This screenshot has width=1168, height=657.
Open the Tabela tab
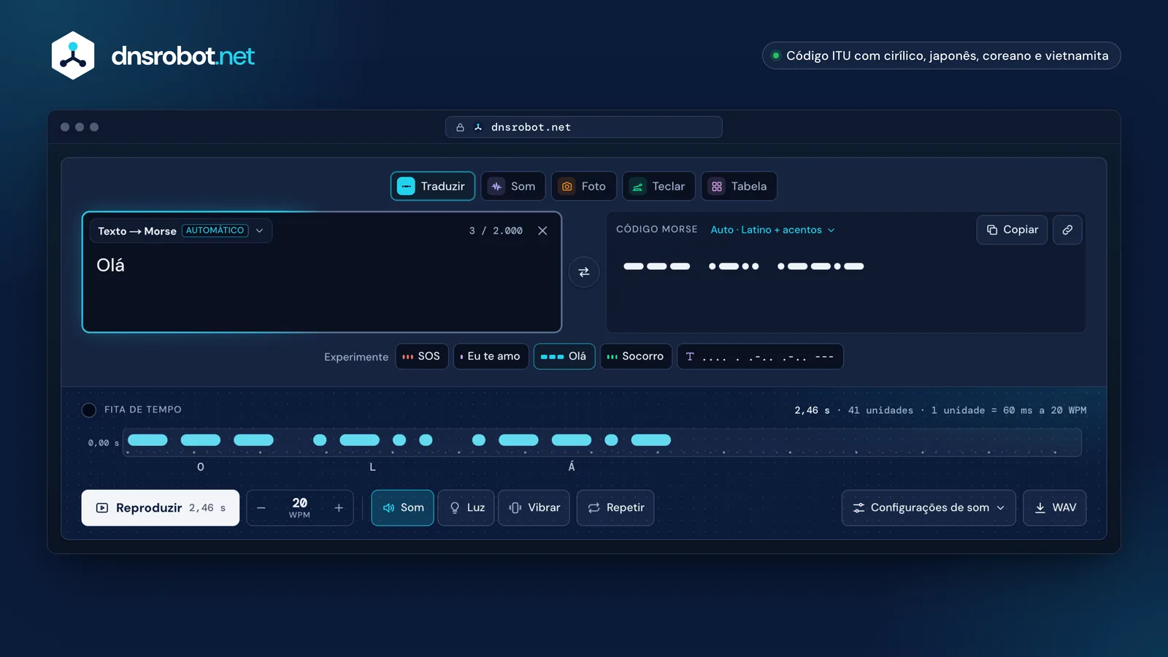(739, 186)
